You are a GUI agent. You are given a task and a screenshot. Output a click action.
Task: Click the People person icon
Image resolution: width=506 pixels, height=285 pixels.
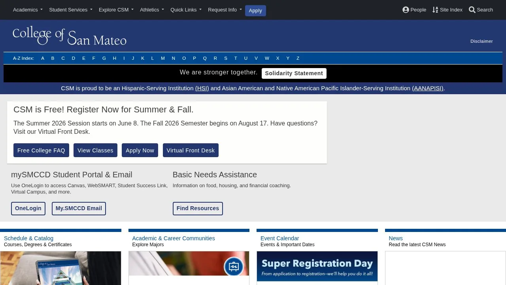pos(406,9)
